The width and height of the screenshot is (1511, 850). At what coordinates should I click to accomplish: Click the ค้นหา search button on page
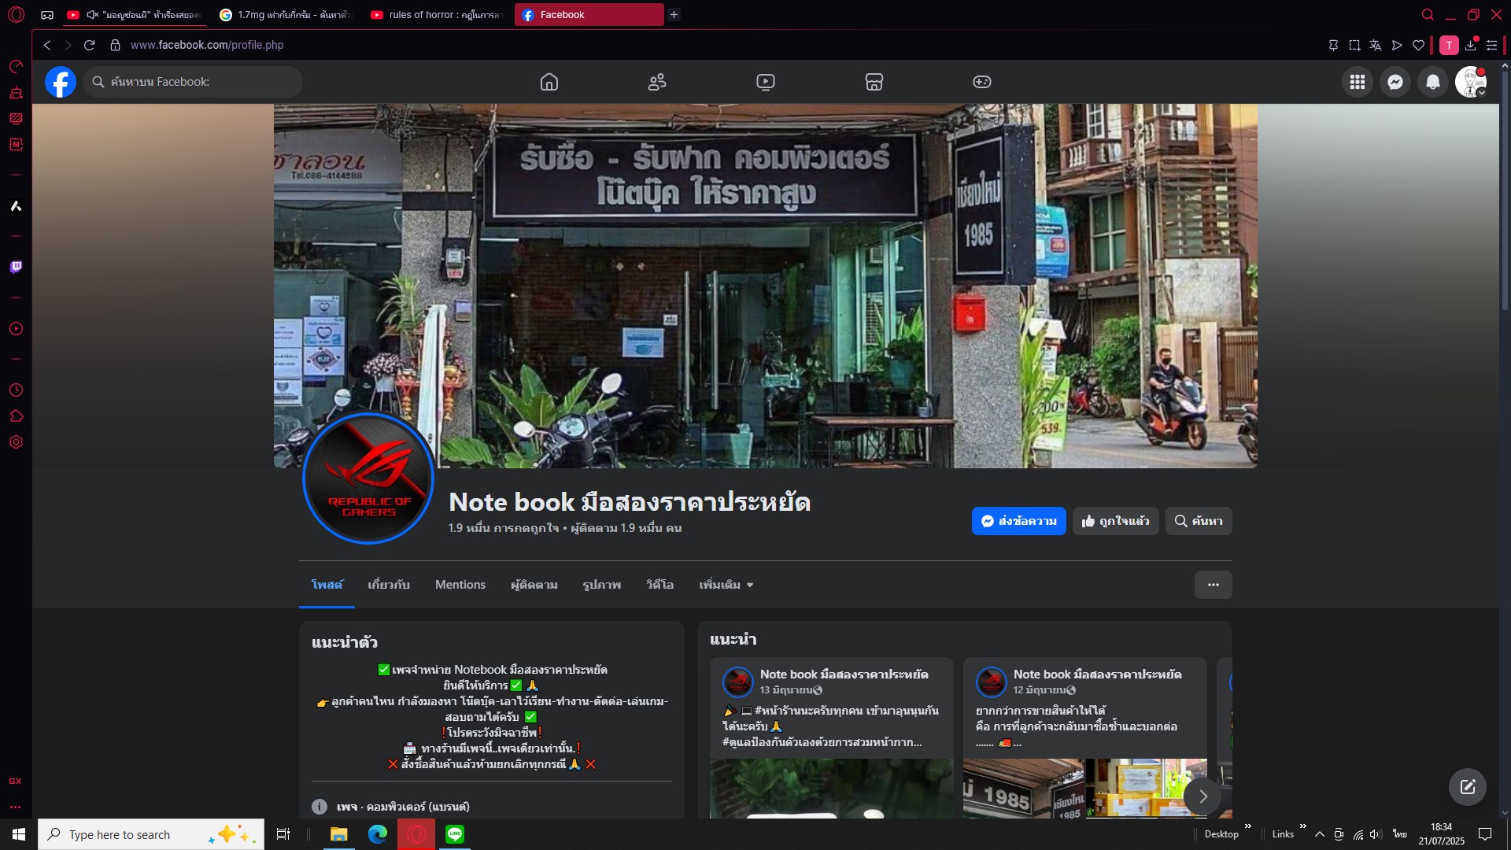click(1199, 521)
